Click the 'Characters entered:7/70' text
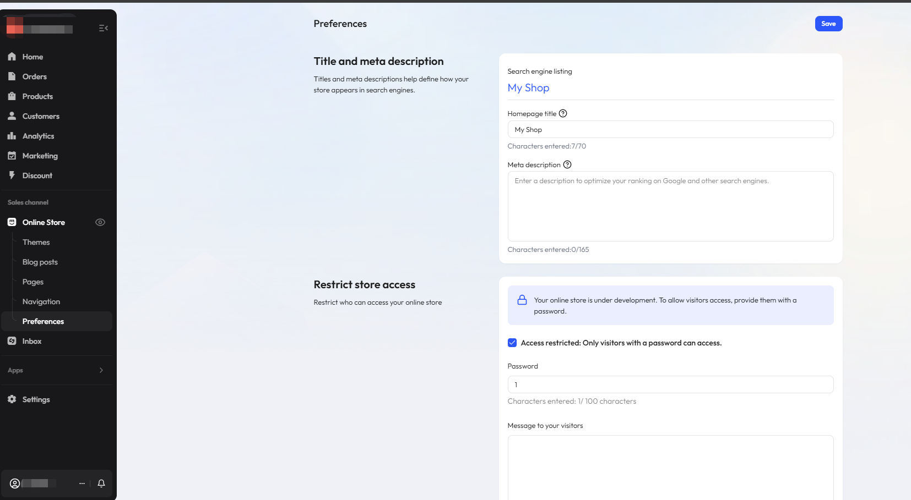 [x=546, y=146]
